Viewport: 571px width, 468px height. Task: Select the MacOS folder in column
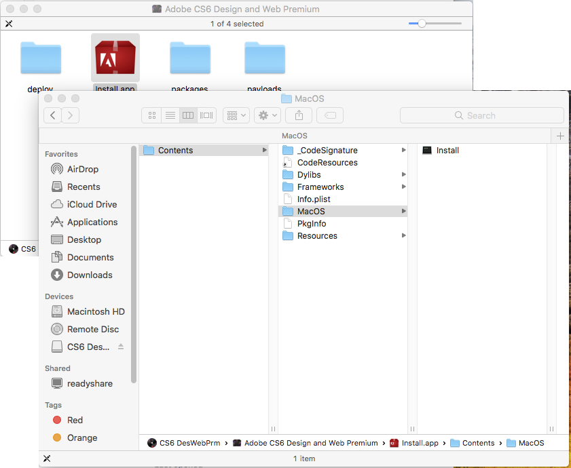343,212
